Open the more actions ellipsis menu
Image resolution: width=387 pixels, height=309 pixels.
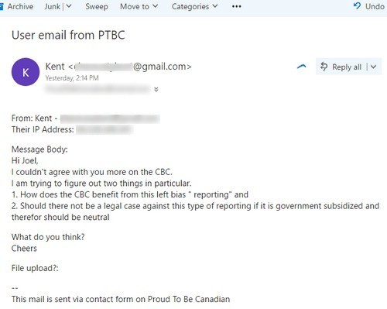236,7
